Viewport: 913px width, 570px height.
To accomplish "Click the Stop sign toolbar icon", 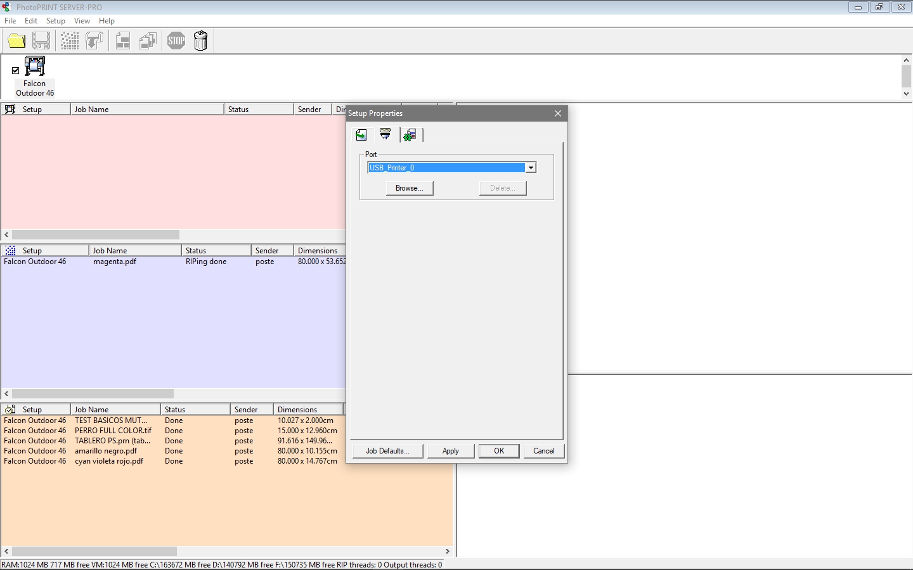I will [176, 41].
